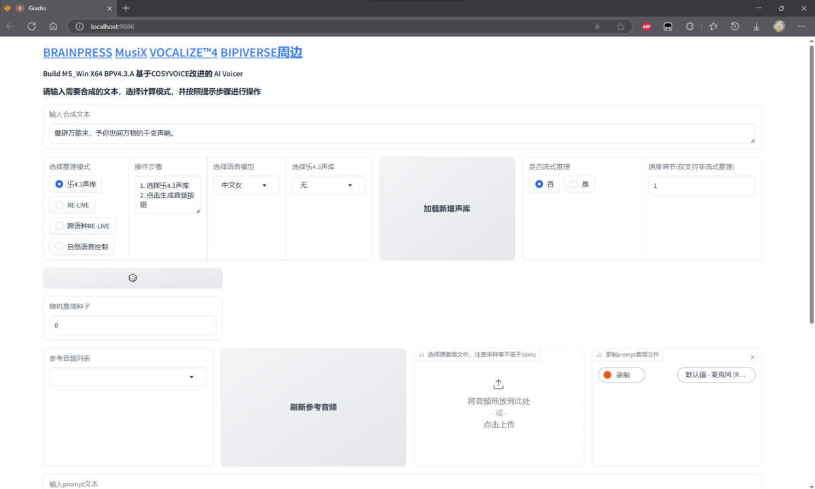Open Downloads icon in toolbar

coord(757,26)
